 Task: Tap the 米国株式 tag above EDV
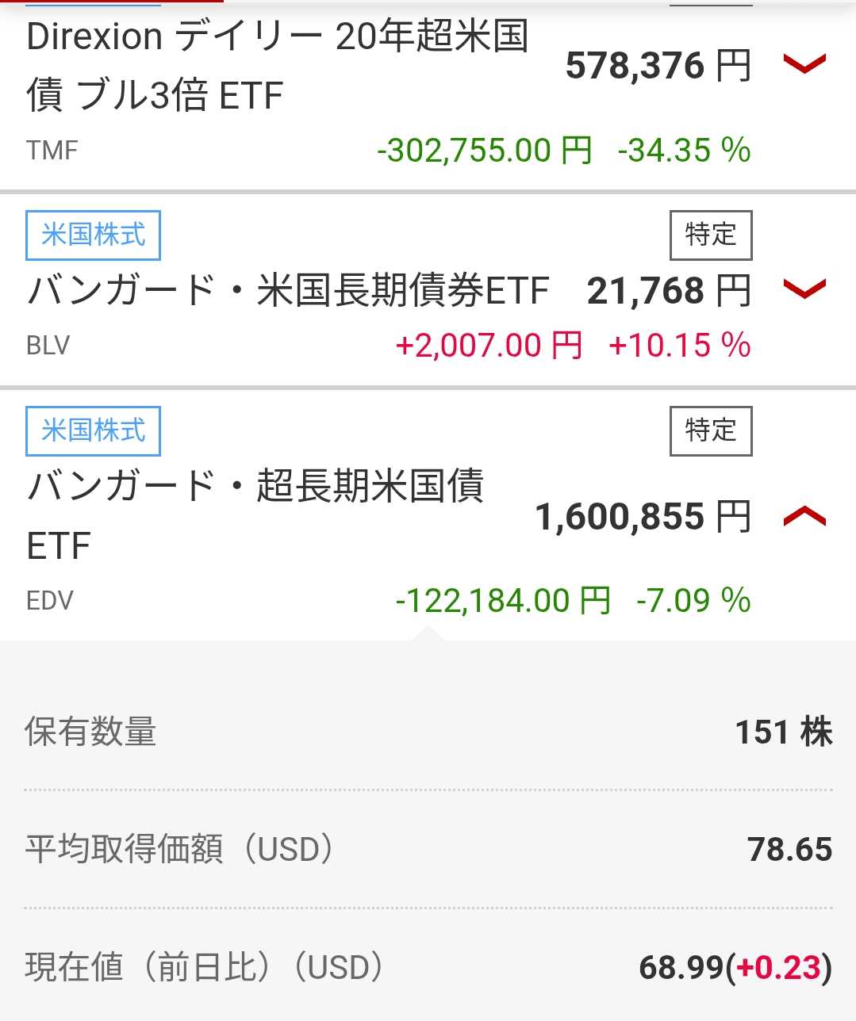[93, 431]
